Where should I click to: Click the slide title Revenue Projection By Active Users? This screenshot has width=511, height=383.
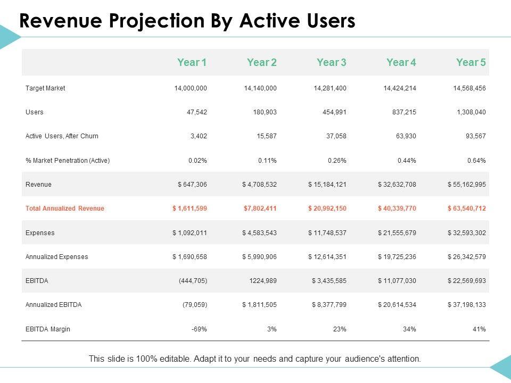[187, 21]
